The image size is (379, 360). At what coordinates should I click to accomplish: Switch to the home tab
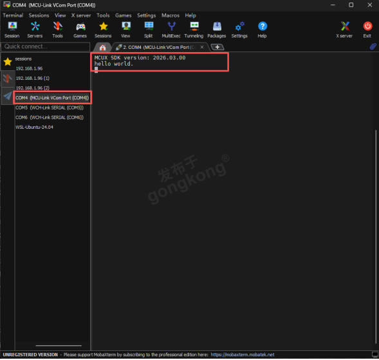tap(102, 47)
